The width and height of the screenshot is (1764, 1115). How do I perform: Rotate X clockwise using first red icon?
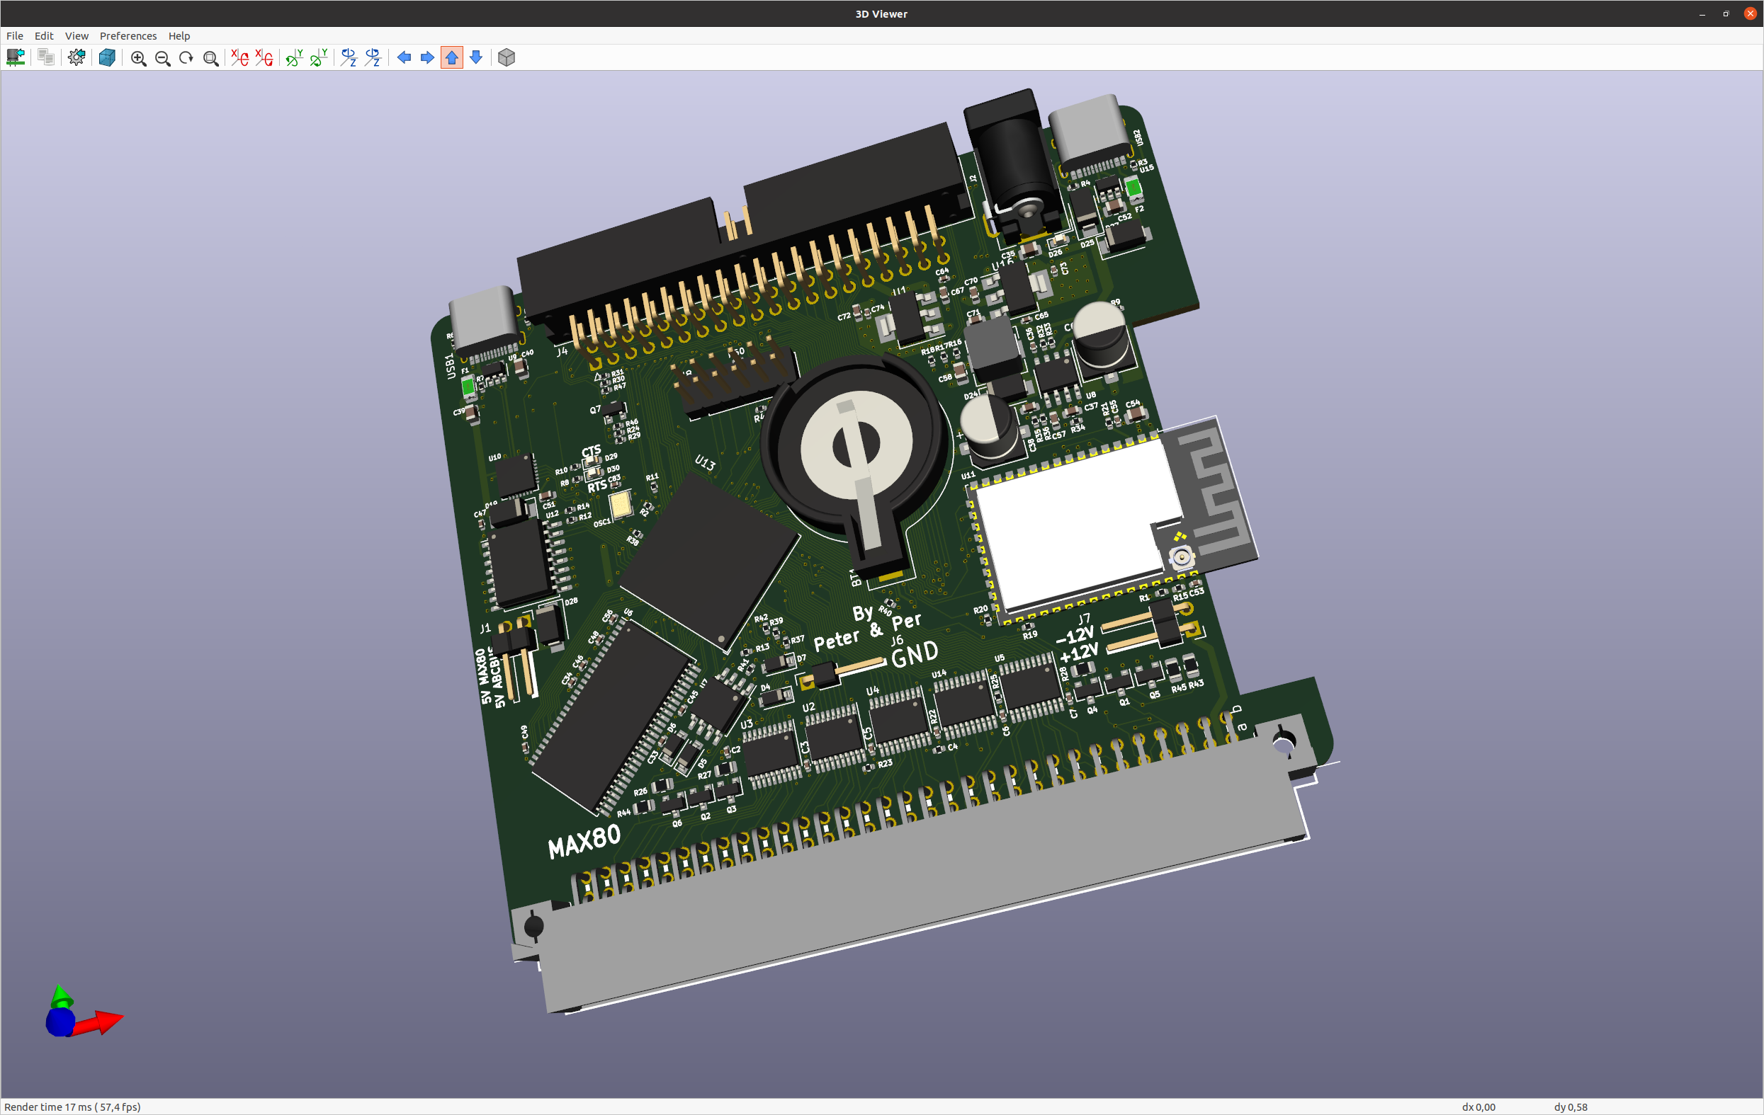(x=239, y=58)
